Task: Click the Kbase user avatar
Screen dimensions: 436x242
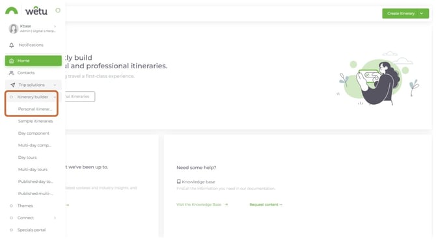Action: [14, 29]
